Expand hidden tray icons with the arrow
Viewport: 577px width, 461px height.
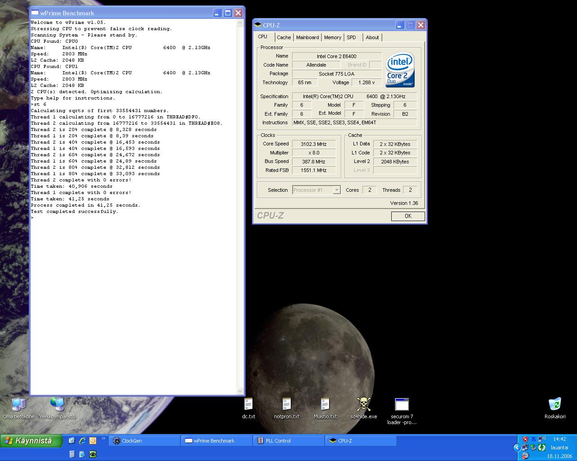[517, 447]
